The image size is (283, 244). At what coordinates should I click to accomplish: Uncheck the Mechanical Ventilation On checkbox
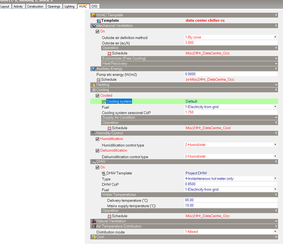(98, 32)
